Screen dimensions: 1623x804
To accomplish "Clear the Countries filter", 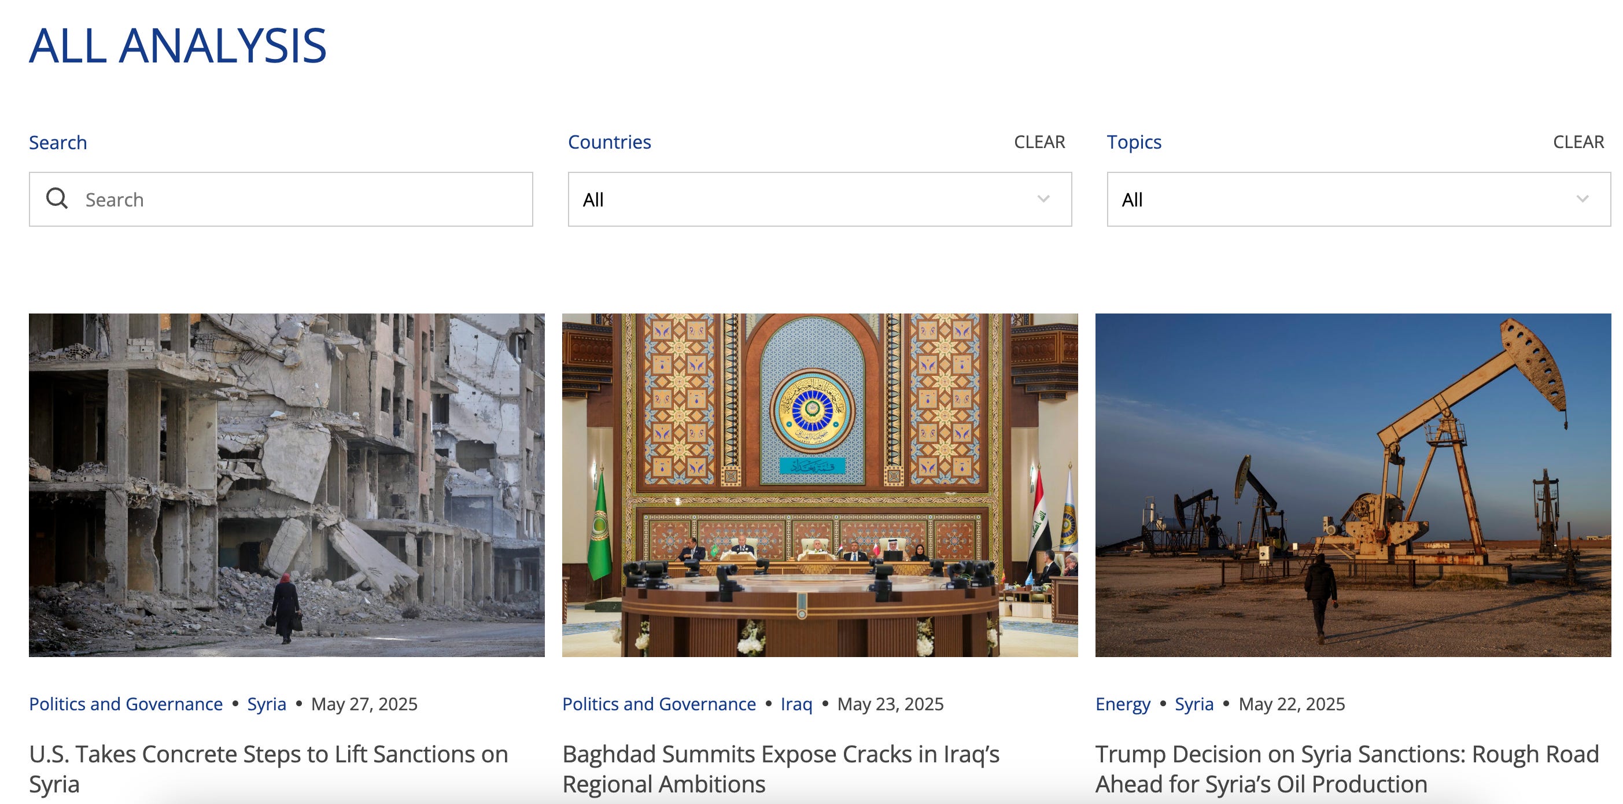I will [x=1039, y=142].
